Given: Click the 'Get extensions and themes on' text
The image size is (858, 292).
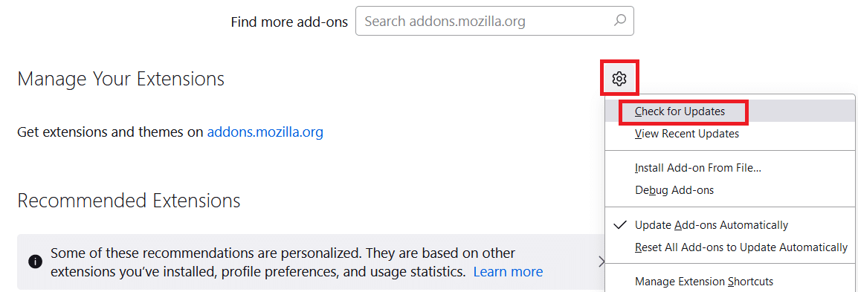Looking at the screenshot, I should pyautogui.click(x=111, y=132).
